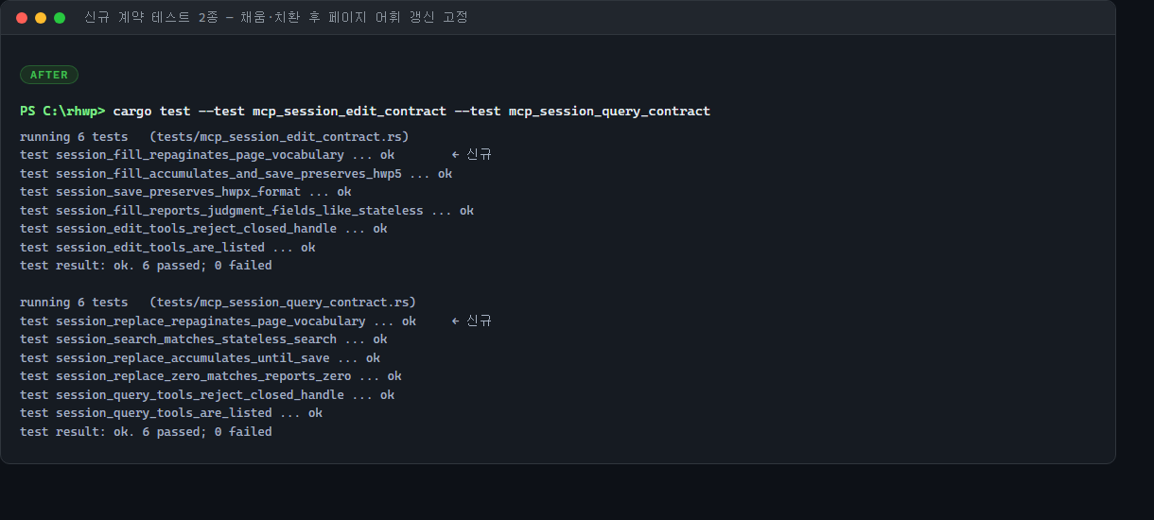Screen dimensions: 1154x520
Task: Click the PS C:\rhwp> prompt
Action: pyautogui.click(x=62, y=112)
